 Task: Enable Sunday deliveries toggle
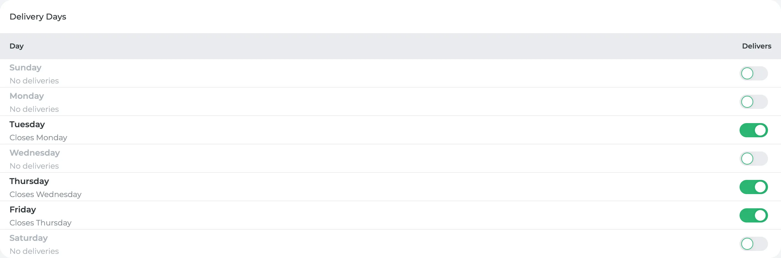pyautogui.click(x=753, y=73)
